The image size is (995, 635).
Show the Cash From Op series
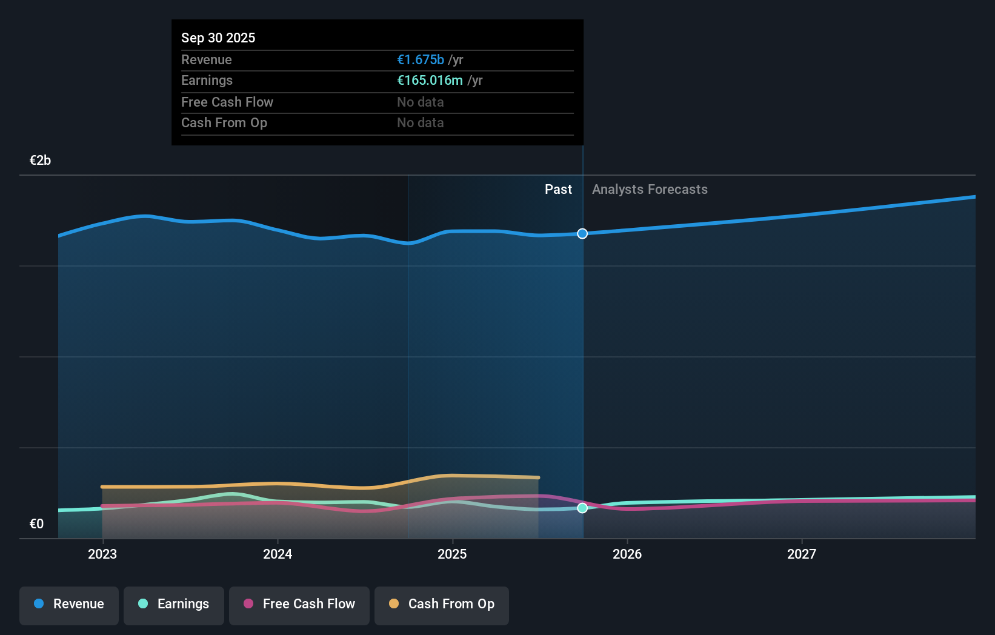[441, 604]
